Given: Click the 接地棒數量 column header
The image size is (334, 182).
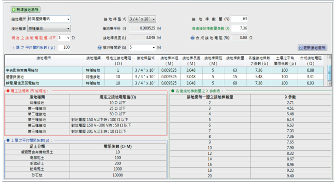Looking at the screenshot, I should coord(235,61).
